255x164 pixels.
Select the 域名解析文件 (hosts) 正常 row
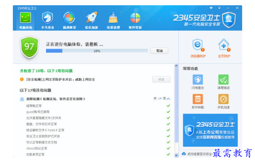[98, 130]
